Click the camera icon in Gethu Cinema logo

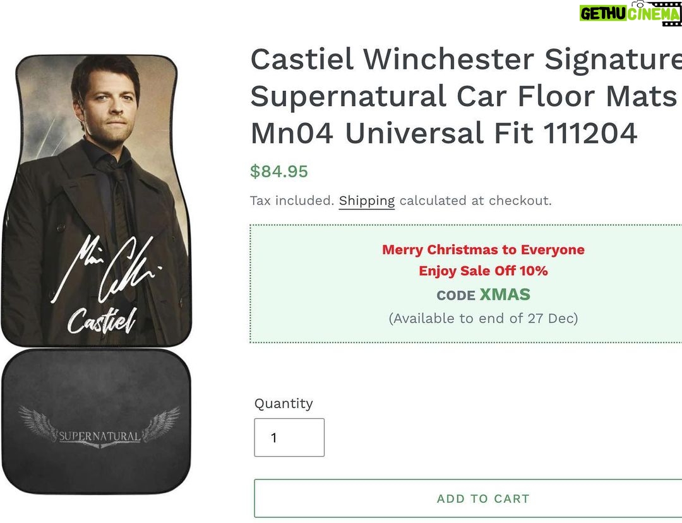point(638,4)
